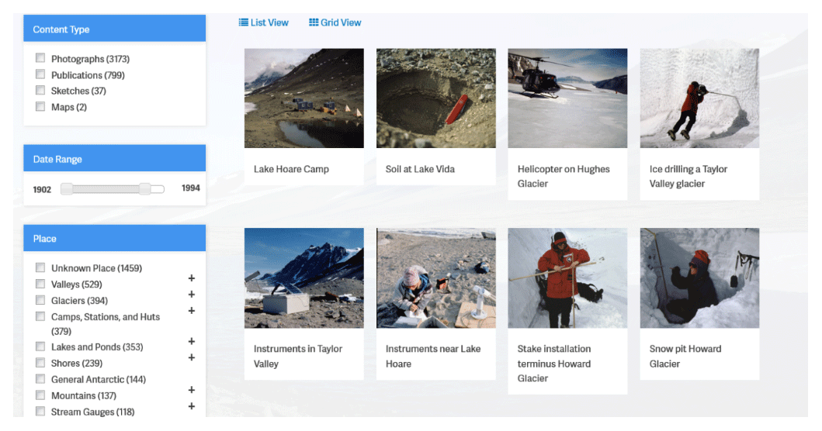Select the Maps content type checkbox
822x431 pixels.
coord(40,107)
